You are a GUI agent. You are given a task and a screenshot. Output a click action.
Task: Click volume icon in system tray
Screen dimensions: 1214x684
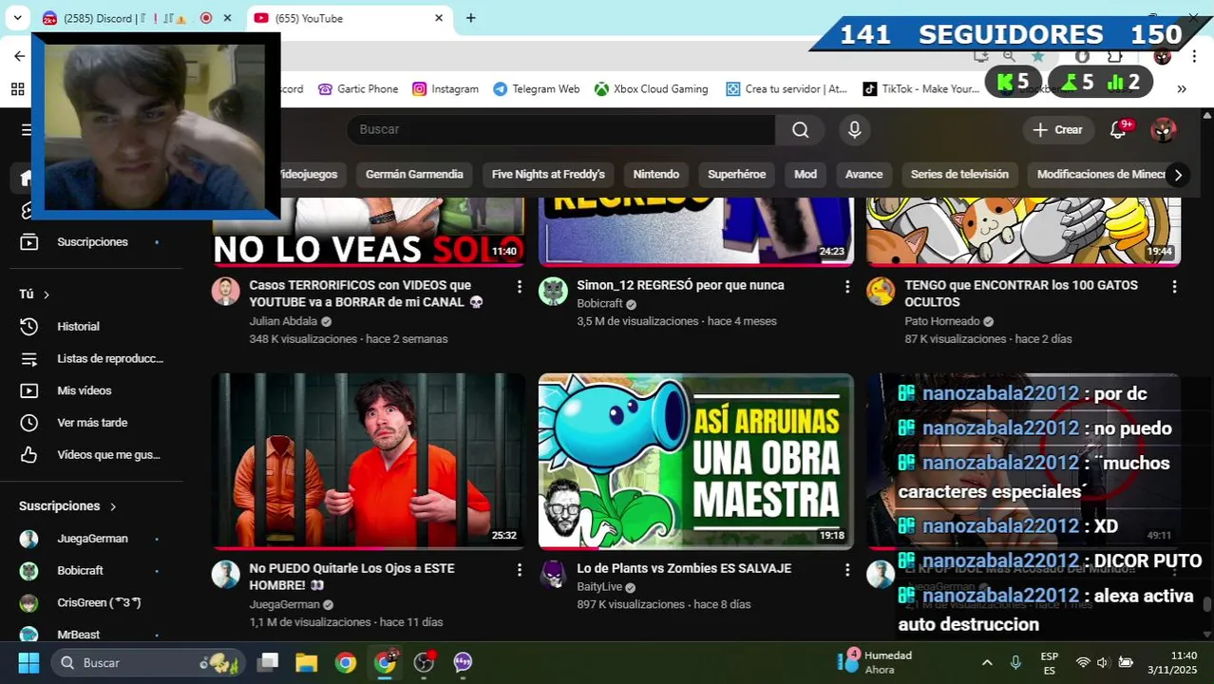[1103, 662]
